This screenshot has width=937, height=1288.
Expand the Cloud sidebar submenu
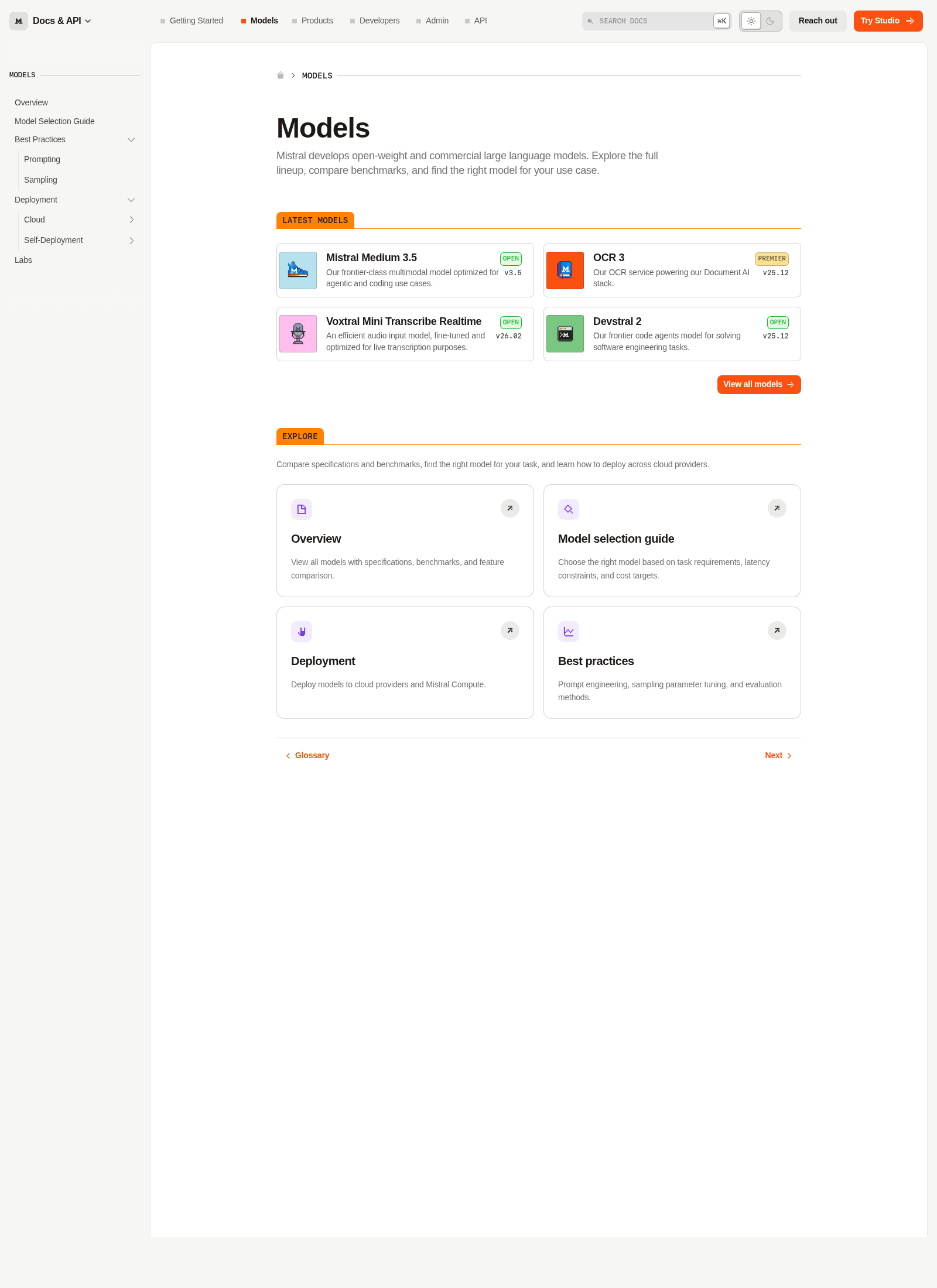coord(131,220)
